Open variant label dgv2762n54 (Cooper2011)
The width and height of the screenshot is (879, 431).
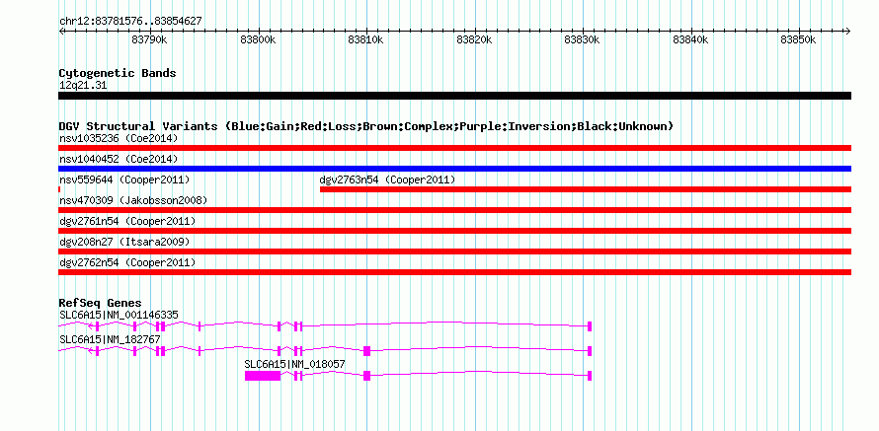coord(127,263)
